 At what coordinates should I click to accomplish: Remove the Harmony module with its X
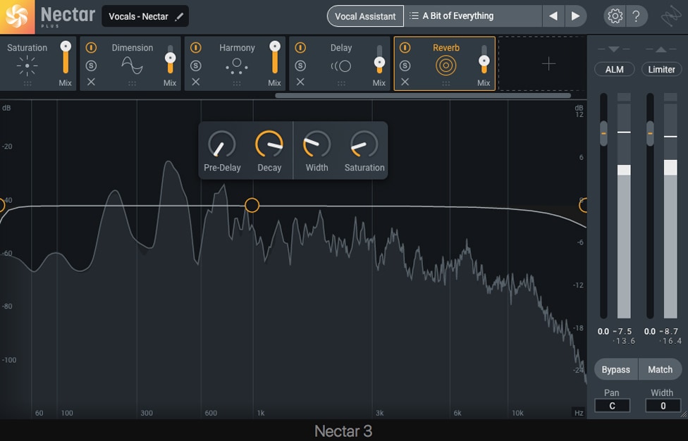point(196,82)
